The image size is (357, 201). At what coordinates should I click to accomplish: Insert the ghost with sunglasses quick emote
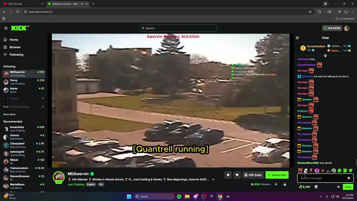click(306, 171)
